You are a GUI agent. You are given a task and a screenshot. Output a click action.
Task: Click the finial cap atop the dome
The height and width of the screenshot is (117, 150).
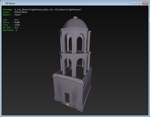76,18
